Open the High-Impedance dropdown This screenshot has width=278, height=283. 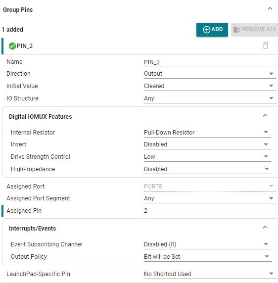[x=208, y=169]
